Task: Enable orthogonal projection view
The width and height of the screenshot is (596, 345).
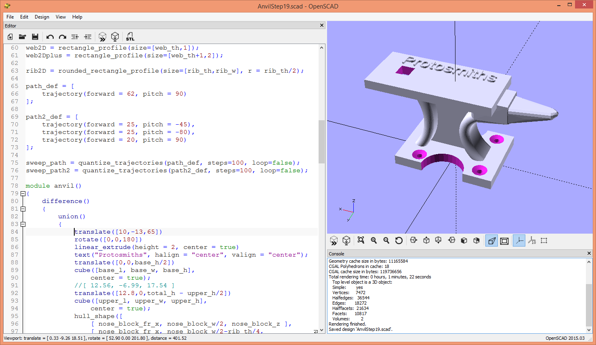Action: pos(504,240)
